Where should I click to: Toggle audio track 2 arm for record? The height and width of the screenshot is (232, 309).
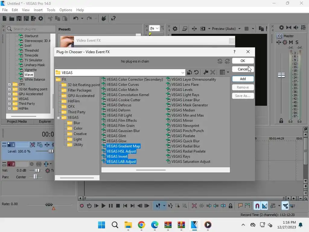[x=31, y=164]
